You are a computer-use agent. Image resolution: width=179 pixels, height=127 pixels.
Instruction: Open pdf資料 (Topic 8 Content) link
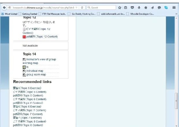click(28, 125)
